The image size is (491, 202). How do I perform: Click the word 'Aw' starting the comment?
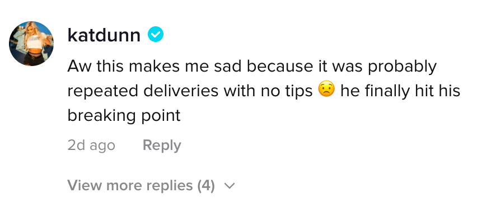tap(80, 67)
